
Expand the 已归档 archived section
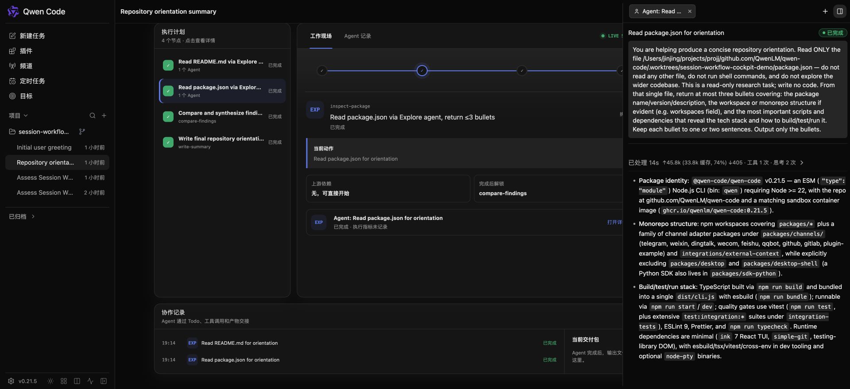[22, 216]
